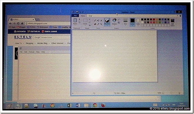The width and height of the screenshot is (194, 114).
Task: Open the How To blog menu
Action: click(x=18, y=43)
